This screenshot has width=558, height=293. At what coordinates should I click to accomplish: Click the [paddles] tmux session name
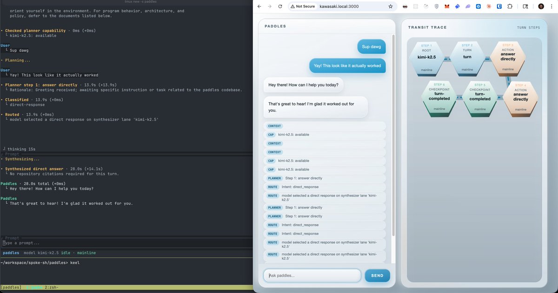11,287
